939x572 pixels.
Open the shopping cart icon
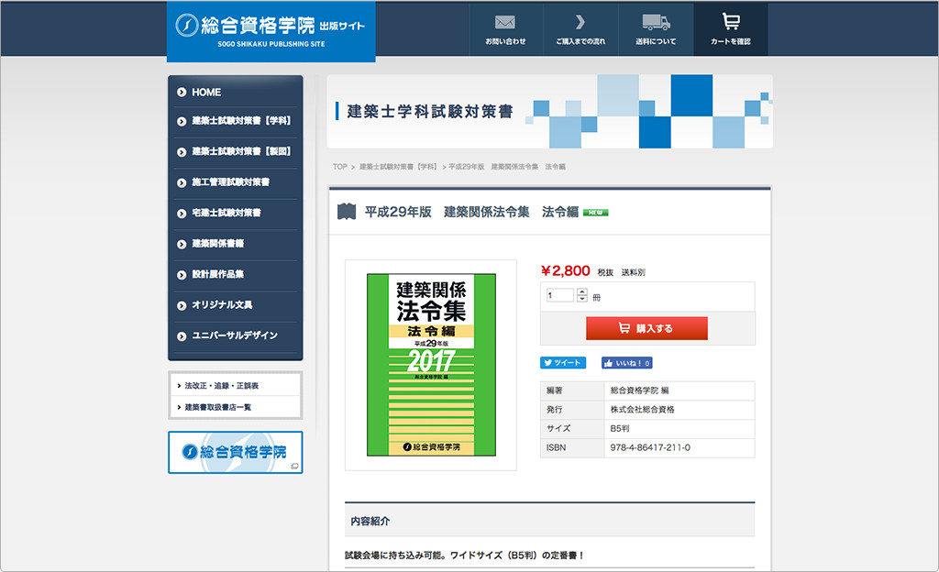730,22
